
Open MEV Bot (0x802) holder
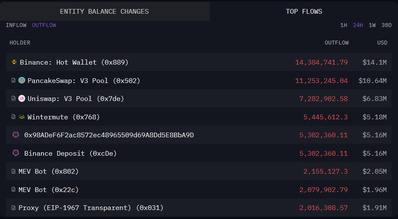click(x=49, y=172)
